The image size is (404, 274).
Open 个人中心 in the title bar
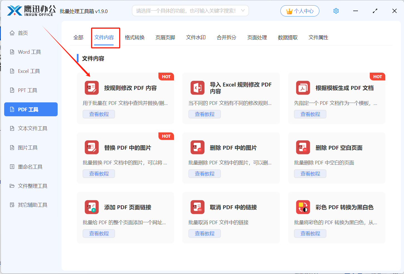[300, 11]
